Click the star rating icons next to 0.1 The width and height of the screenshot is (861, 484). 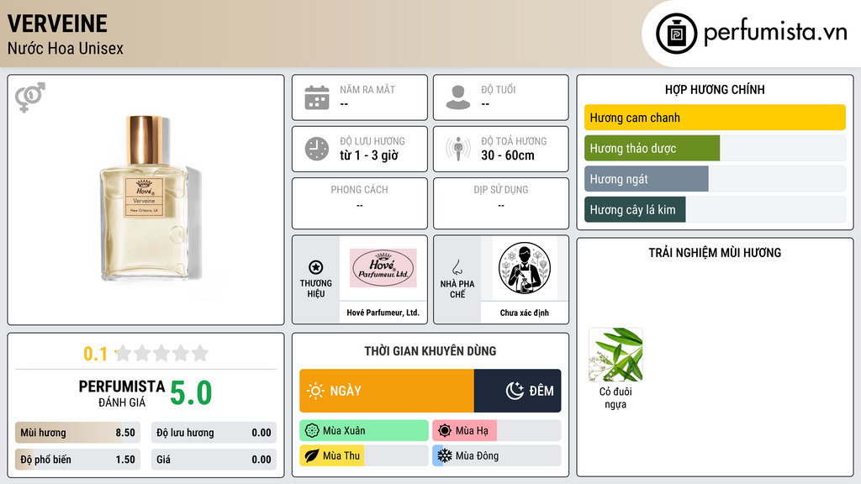coord(161,354)
